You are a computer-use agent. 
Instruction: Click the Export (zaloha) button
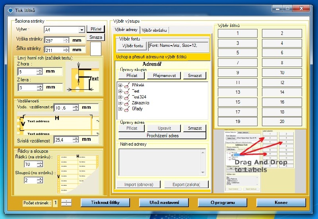click(186, 184)
